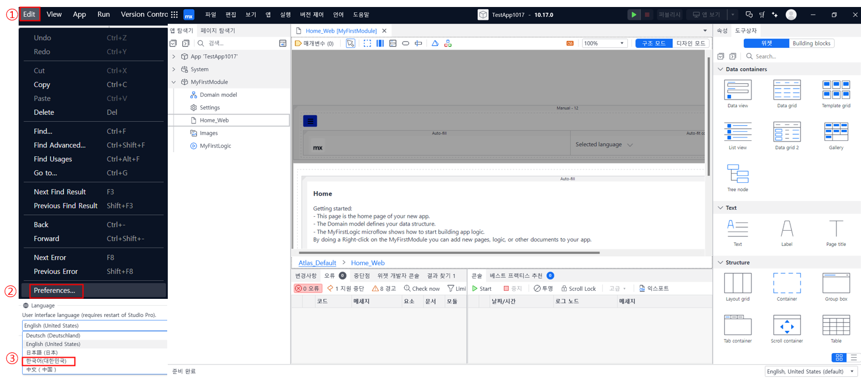This screenshot has width=861, height=381.
Task: Choose Preferences... from Edit menu
Action: (x=54, y=290)
